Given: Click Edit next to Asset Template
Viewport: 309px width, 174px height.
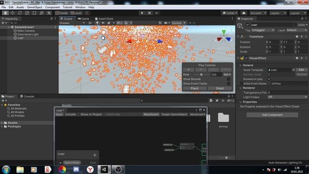Looking at the screenshot, I should tap(301, 70).
